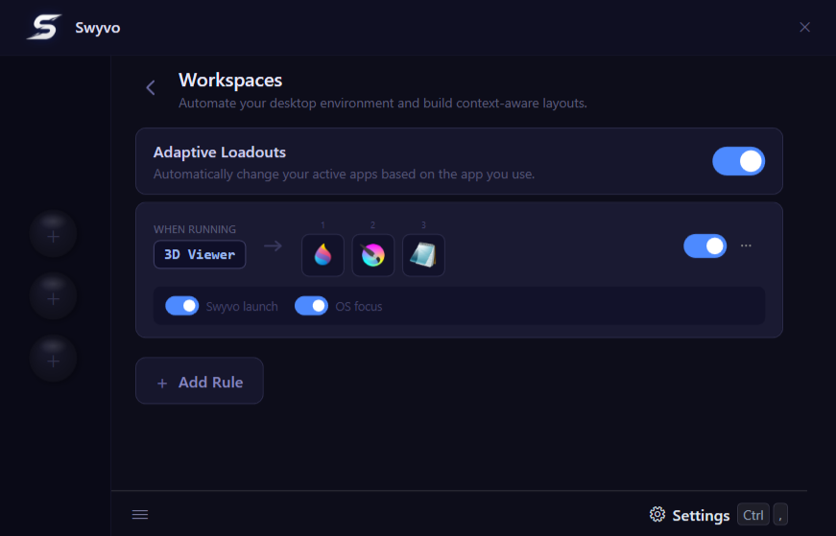Screen dimensions: 836x536
Task: Click the Swyvo app name text
Action: tap(98, 28)
